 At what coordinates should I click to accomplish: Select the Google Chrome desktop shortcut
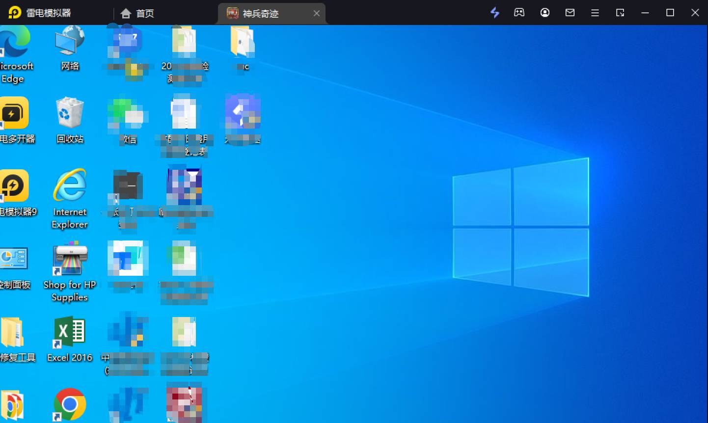(70, 404)
